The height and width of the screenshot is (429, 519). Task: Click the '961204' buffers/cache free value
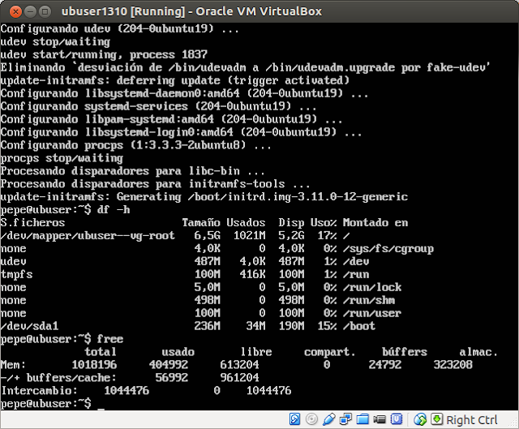pyautogui.click(x=240, y=378)
